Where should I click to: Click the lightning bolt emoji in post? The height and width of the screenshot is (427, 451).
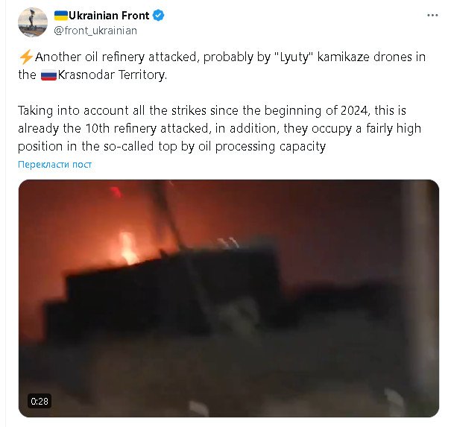point(26,57)
